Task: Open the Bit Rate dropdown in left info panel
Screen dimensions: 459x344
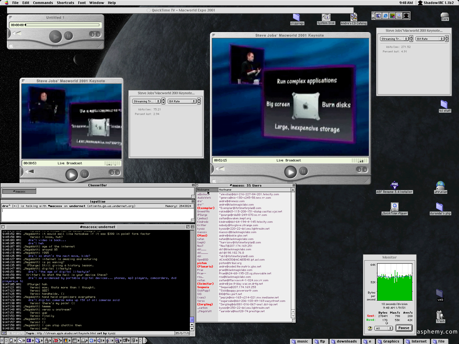Action: [x=182, y=101]
